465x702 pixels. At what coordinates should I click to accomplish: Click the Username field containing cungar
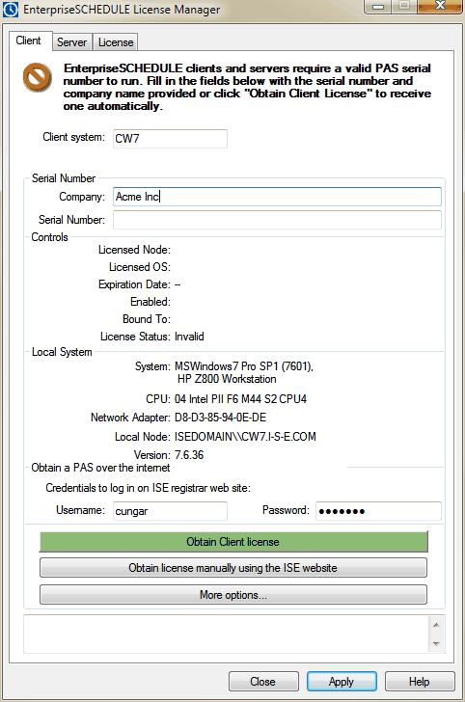(x=170, y=511)
